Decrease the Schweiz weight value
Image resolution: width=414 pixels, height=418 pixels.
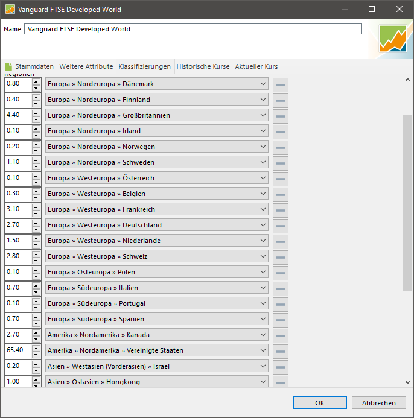36,261
